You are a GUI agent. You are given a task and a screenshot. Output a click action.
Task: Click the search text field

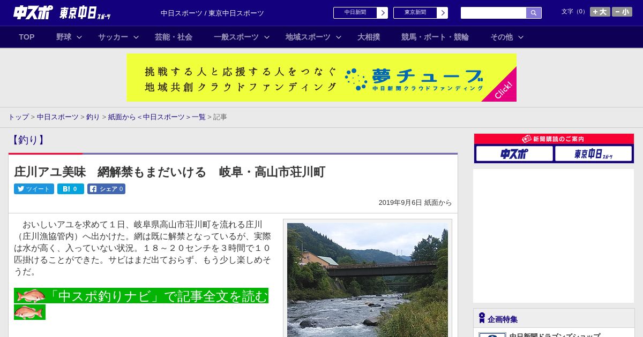click(494, 13)
